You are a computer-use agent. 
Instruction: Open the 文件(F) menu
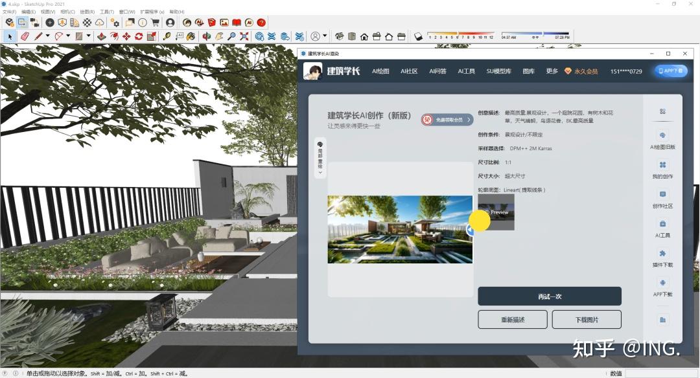pos(9,12)
